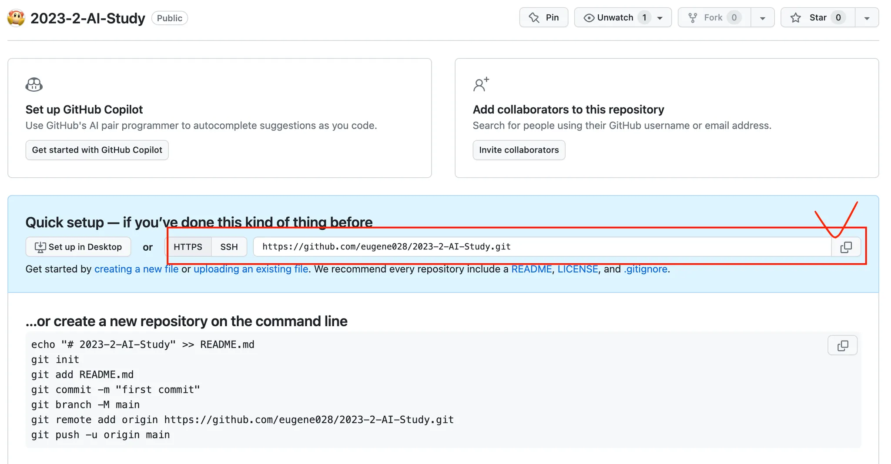Open the Fork options dropdown arrow
891x464 pixels.
(762, 18)
